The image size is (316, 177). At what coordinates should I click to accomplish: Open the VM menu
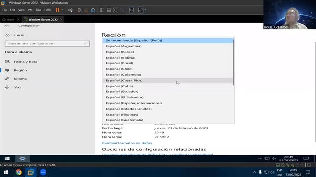(x=30, y=10)
